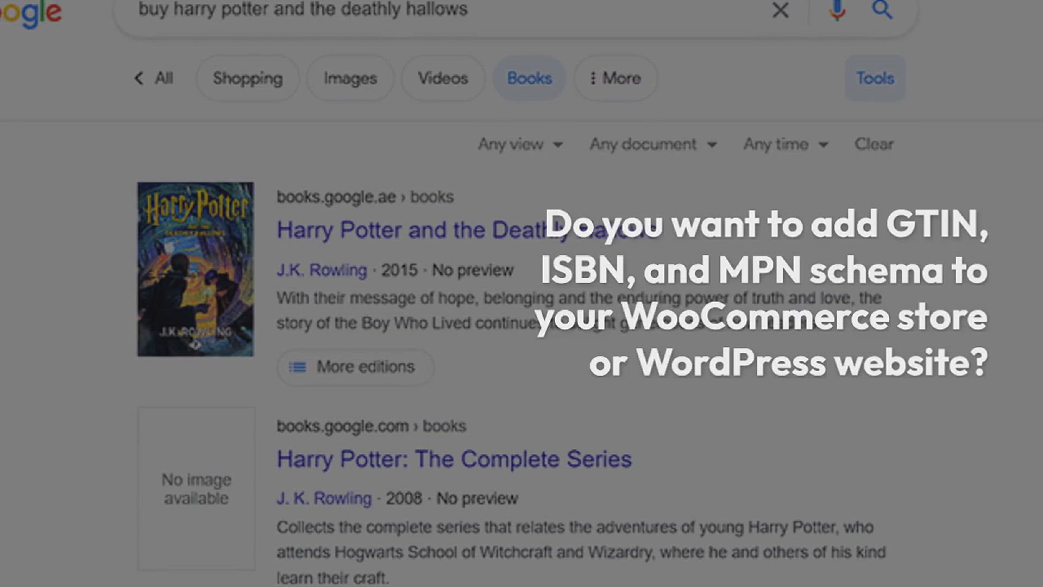The height and width of the screenshot is (587, 1043).
Task: Click the No image available placeholder thumbnail
Action: pos(196,489)
